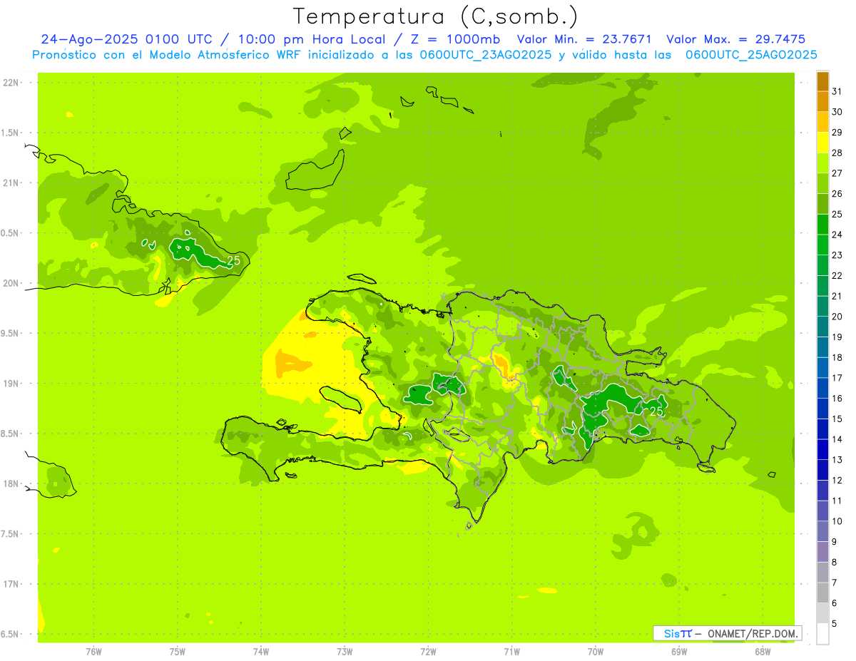Click longitude axis label '69W'

[678, 652]
